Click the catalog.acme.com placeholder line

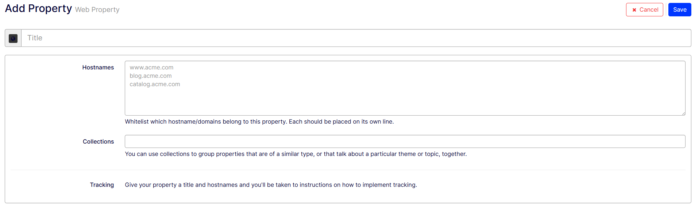point(155,84)
